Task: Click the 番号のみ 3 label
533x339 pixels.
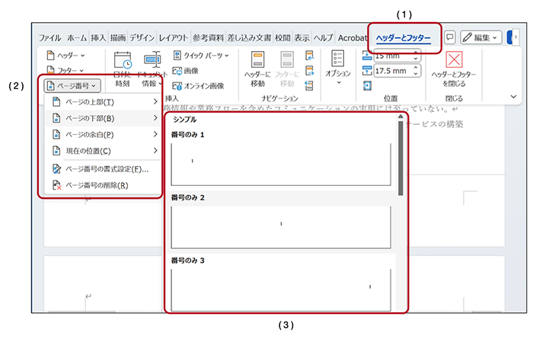Action: [187, 261]
